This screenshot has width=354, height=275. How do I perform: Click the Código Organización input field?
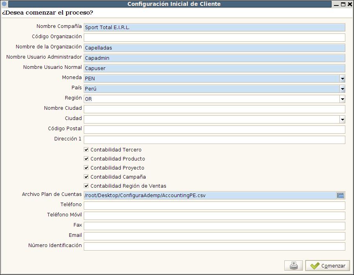(214, 37)
